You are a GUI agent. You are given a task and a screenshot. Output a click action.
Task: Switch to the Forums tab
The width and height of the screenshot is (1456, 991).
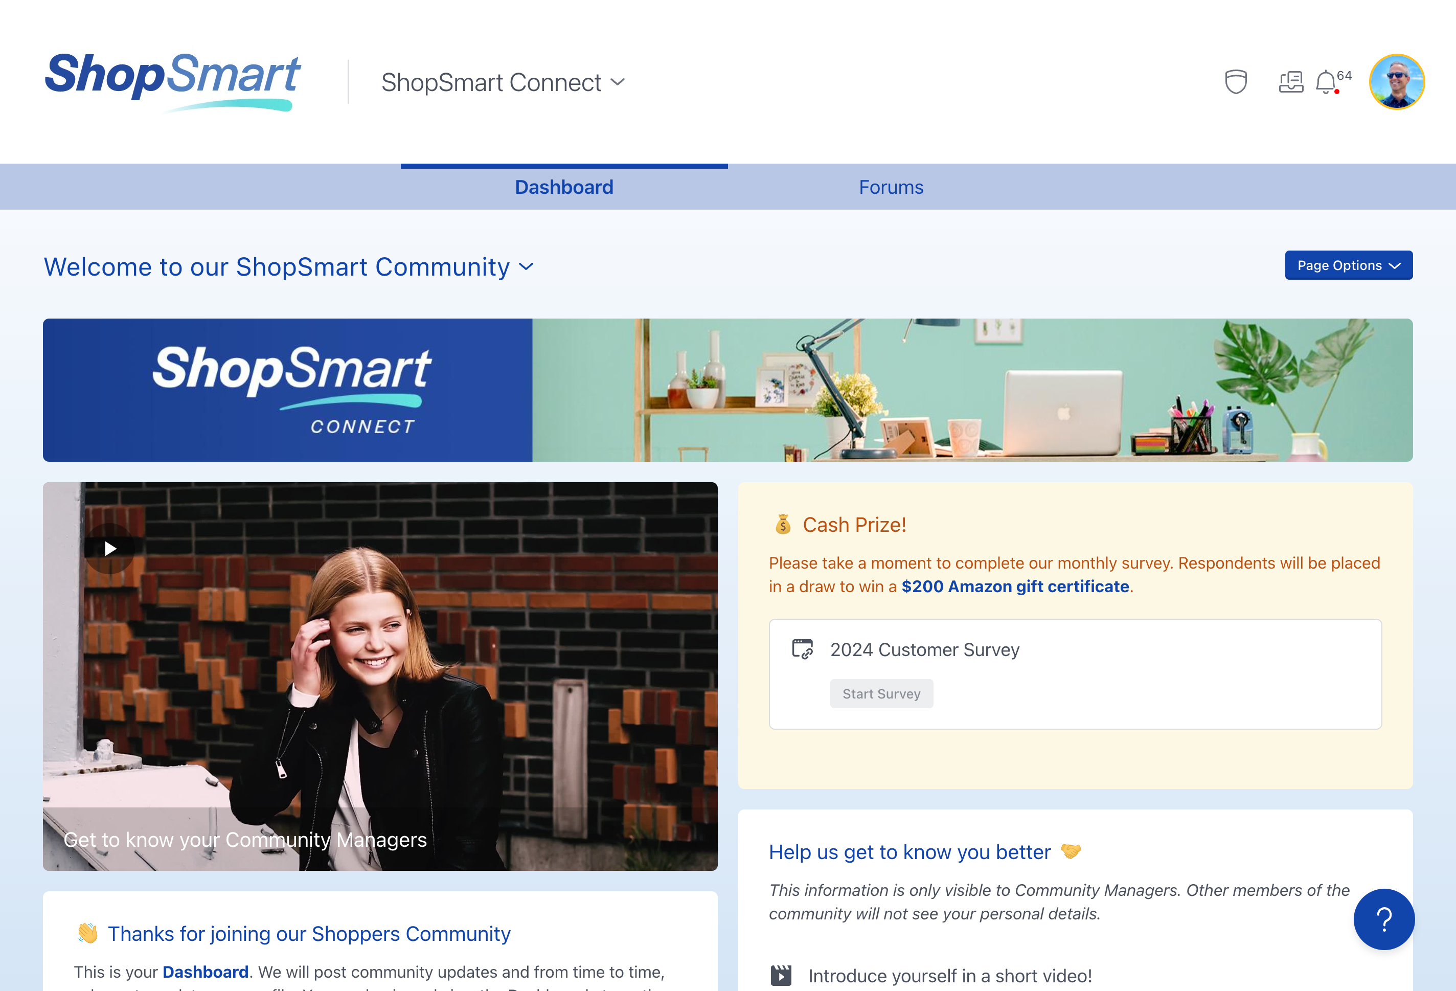(891, 186)
